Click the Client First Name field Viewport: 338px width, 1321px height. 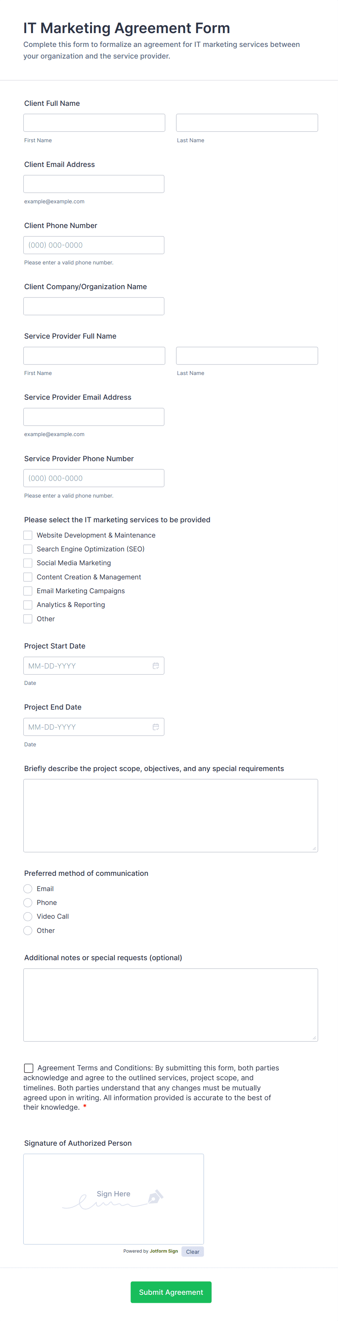click(94, 122)
